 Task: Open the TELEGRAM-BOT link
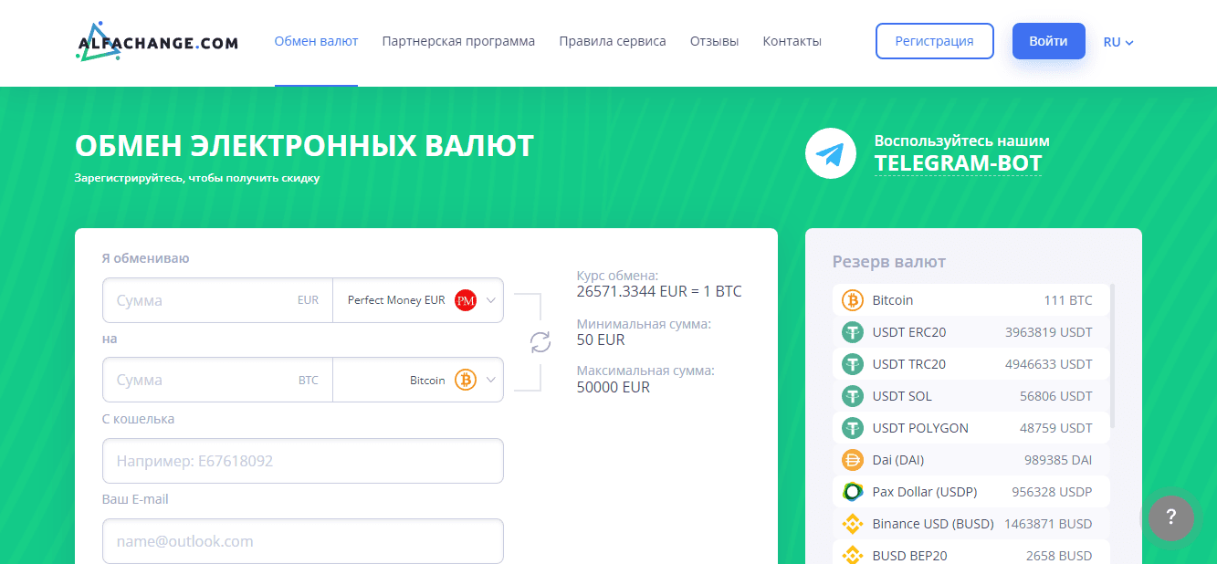point(959,164)
